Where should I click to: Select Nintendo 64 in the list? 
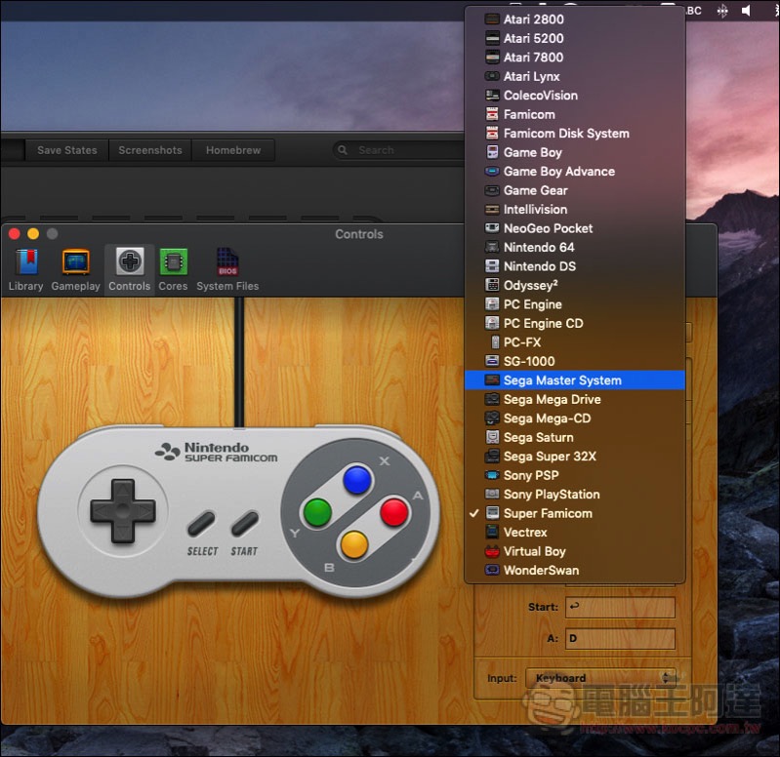575,247
